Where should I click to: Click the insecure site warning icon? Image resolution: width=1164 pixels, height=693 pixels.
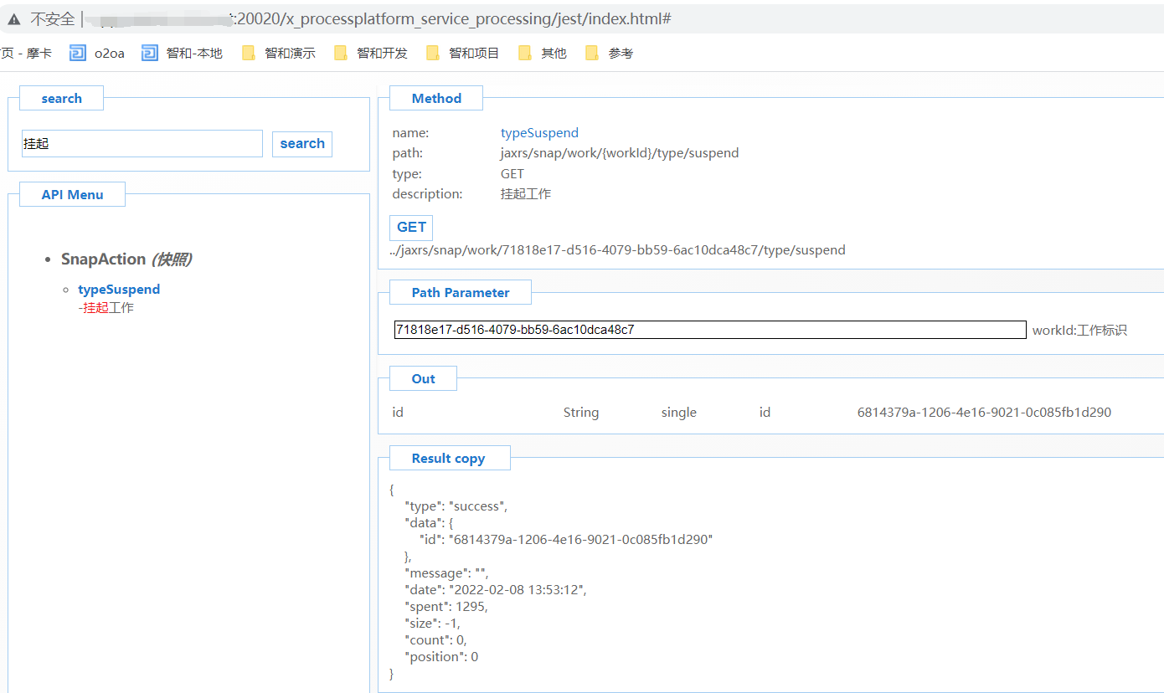coord(13,18)
